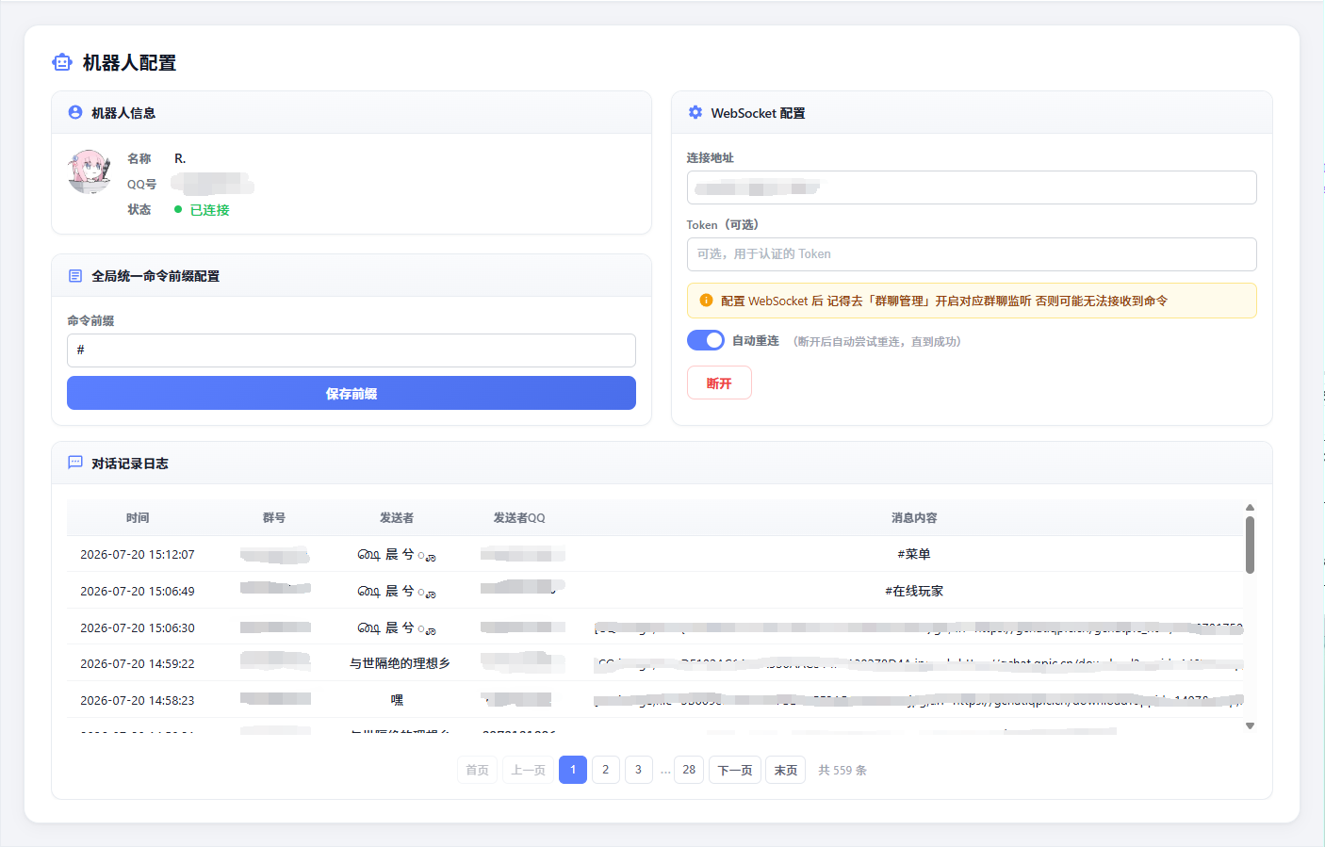Click the 下一页 pagination button
This screenshot has width=1325, height=847.
pyautogui.click(x=735, y=770)
